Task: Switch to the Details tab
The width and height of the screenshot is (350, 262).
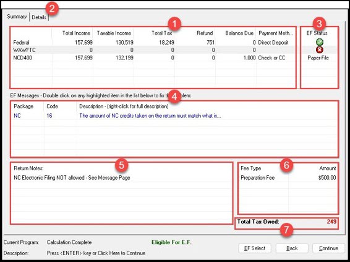Action: click(x=39, y=17)
